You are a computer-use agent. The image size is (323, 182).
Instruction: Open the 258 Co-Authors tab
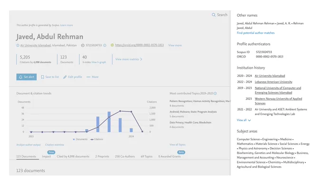coord(125,156)
